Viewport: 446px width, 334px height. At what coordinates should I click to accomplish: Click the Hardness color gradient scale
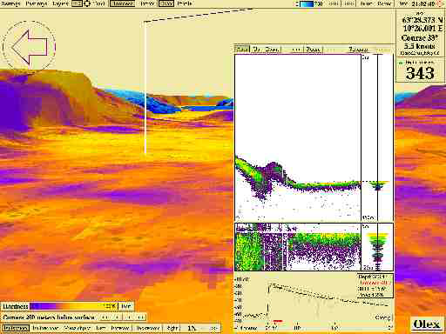74,306
